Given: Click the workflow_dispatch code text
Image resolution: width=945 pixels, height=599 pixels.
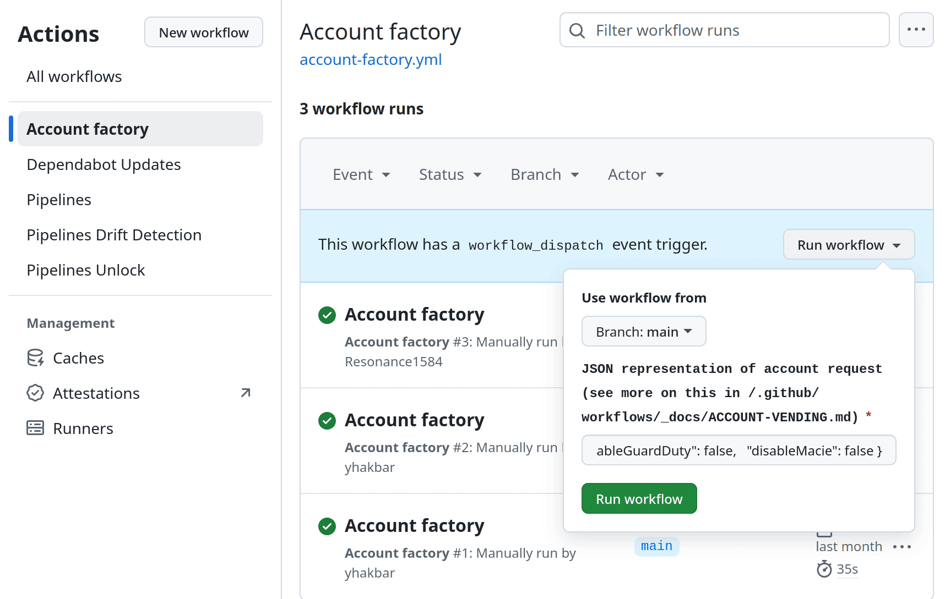Looking at the screenshot, I should click(x=536, y=245).
